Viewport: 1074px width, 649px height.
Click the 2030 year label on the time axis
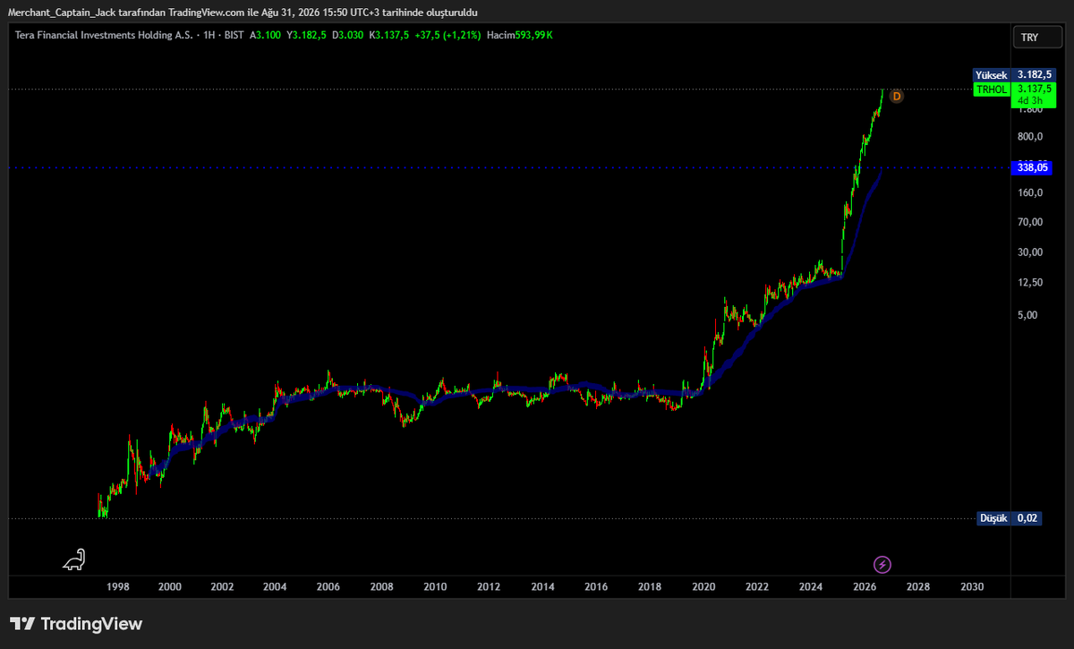coord(972,586)
